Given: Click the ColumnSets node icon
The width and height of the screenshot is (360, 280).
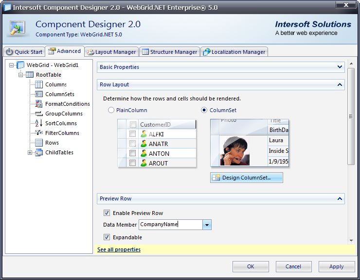Looking at the screenshot, I should [x=39, y=94].
